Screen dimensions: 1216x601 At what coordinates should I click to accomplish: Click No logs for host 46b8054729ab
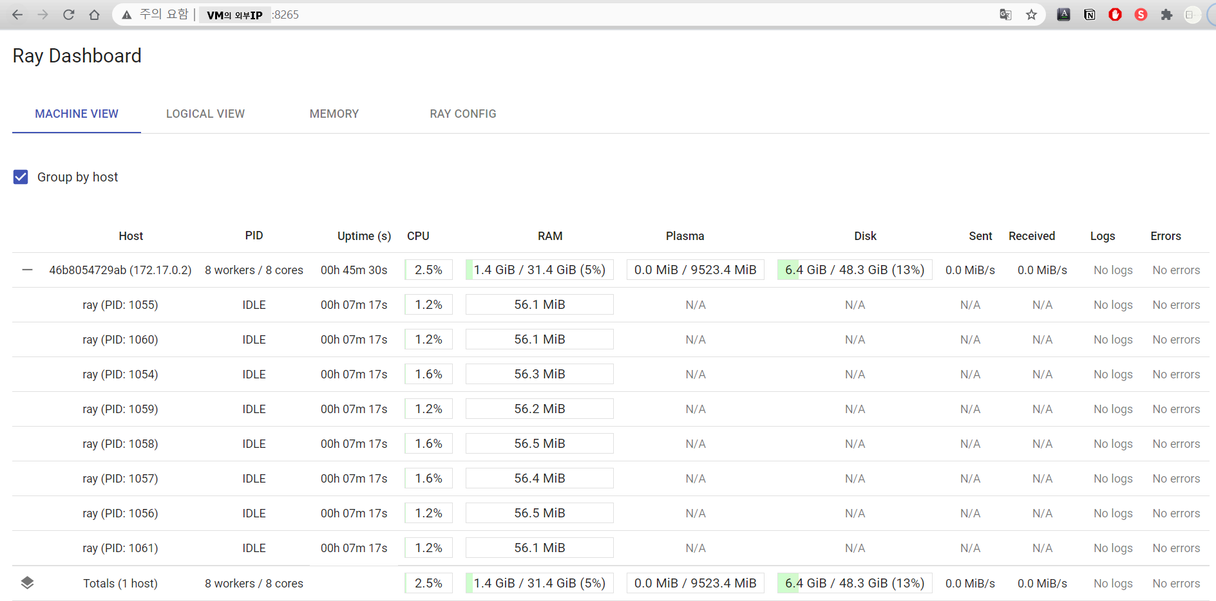pyautogui.click(x=1113, y=270)
